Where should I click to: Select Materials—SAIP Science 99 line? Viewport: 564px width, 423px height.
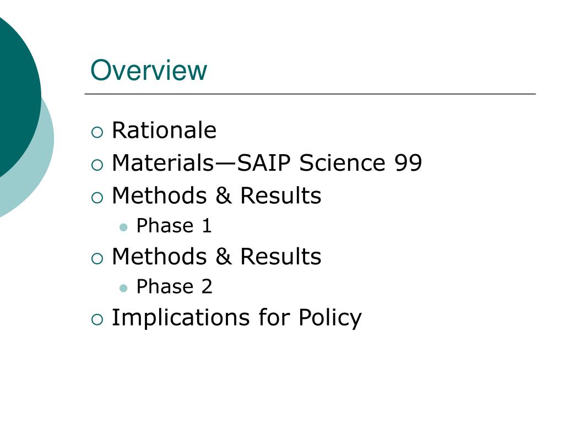[267, 162]
